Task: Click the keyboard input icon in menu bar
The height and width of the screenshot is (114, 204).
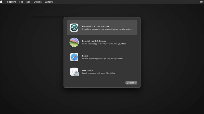Action: click(x=201, y=2)
